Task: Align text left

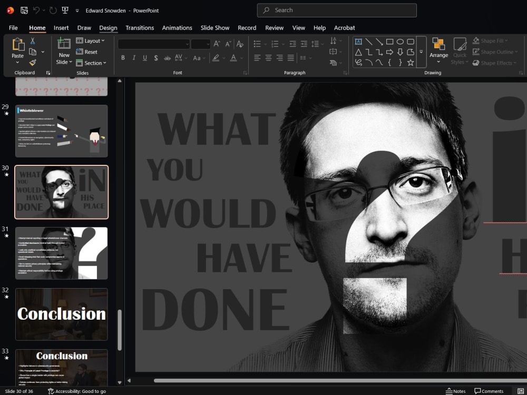Action: [x=257, y=58]
